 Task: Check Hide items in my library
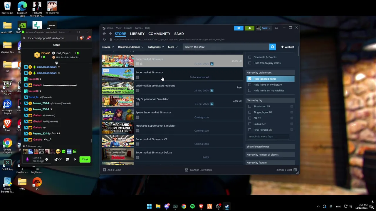tap(250, 85)
